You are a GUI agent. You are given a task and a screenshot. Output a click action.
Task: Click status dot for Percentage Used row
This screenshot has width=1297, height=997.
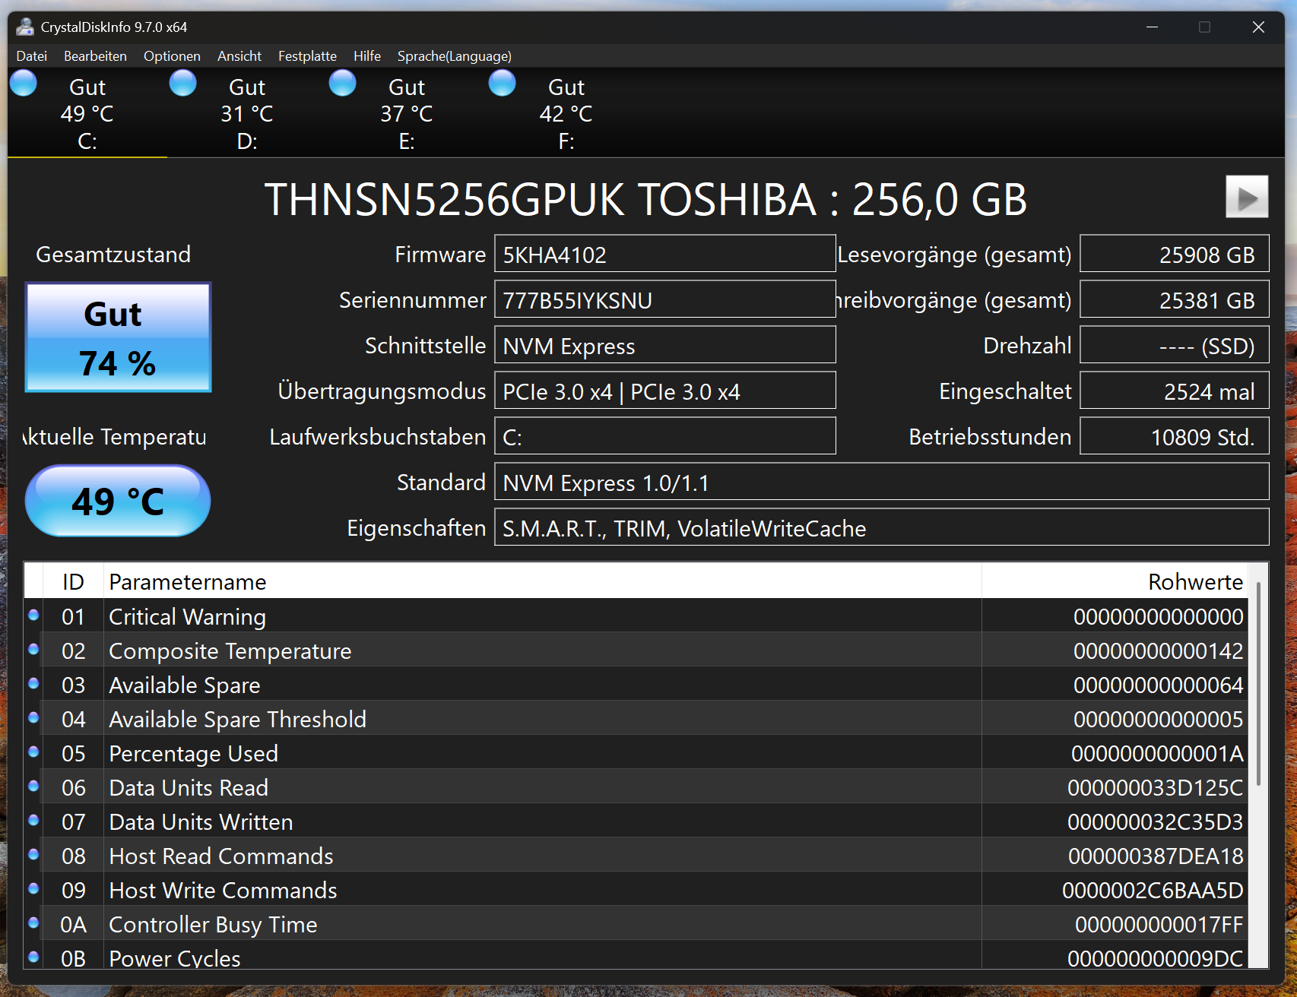(33, 752)
